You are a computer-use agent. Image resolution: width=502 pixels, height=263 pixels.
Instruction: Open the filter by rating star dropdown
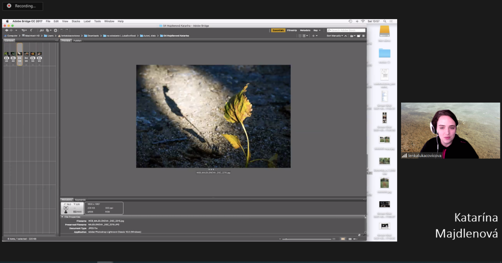(315, 36)
